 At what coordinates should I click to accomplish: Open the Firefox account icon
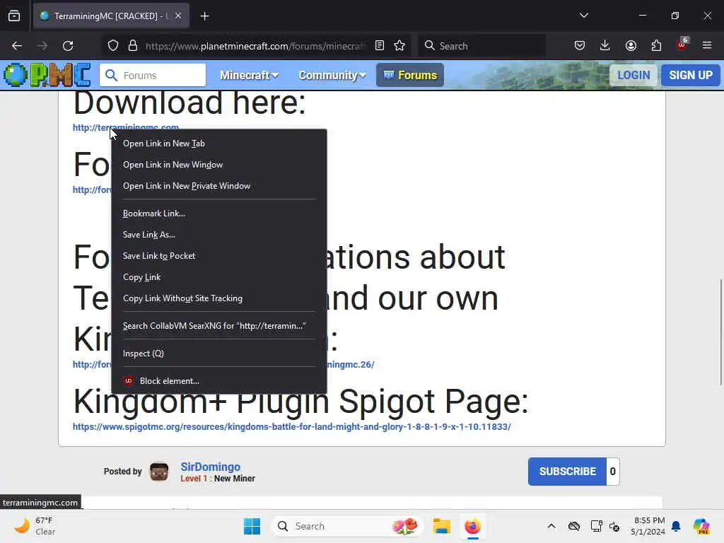pyautogui.click(x=631, y=46)
